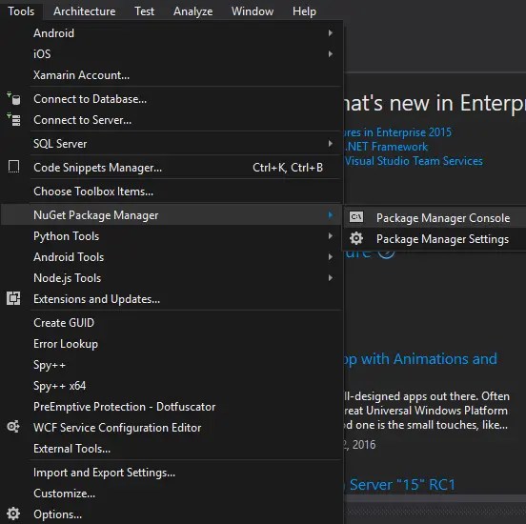Image resolution: width=526 pixels, height=524 pixels.
Task: Click the Extensions and Updates icon
Action: point(13,298)
